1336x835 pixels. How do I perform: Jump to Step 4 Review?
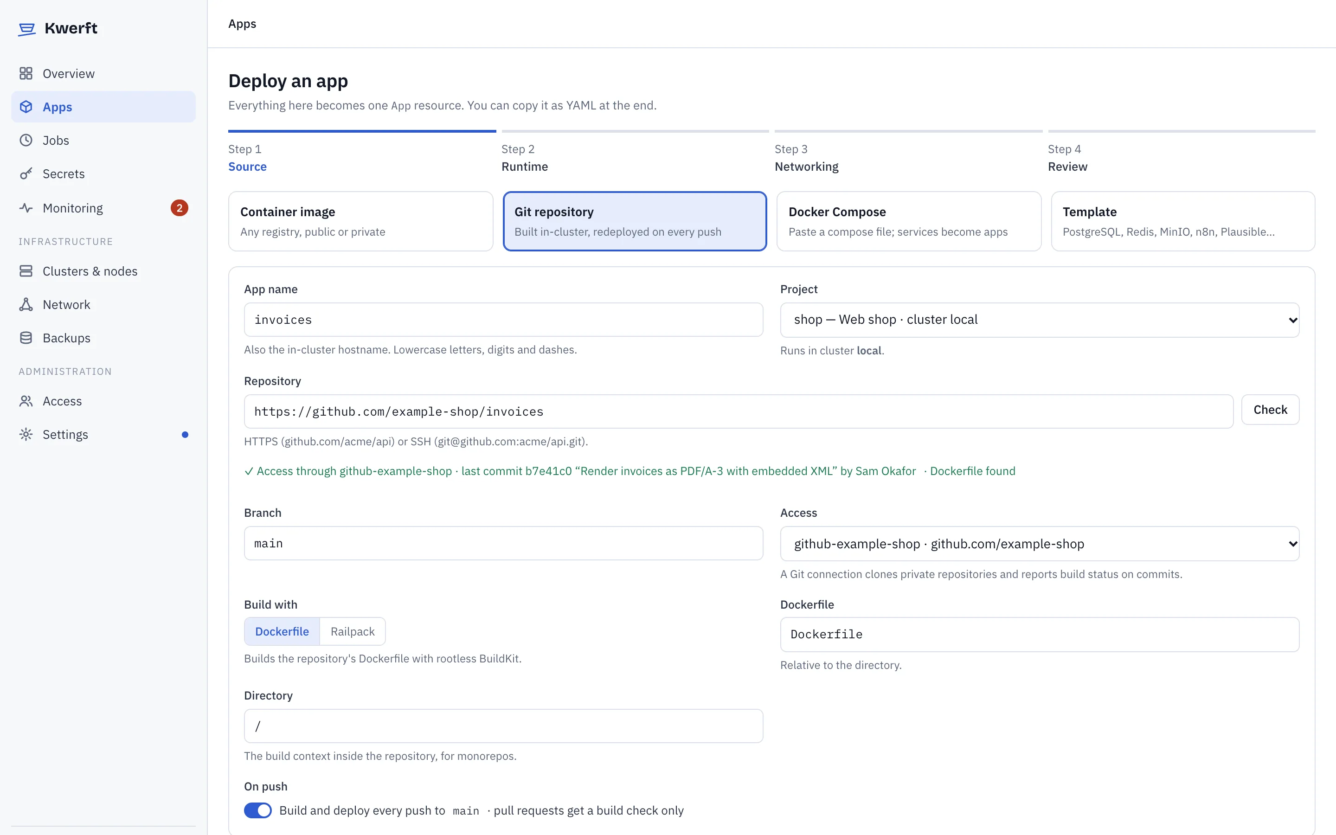[x=1182, y=152]
